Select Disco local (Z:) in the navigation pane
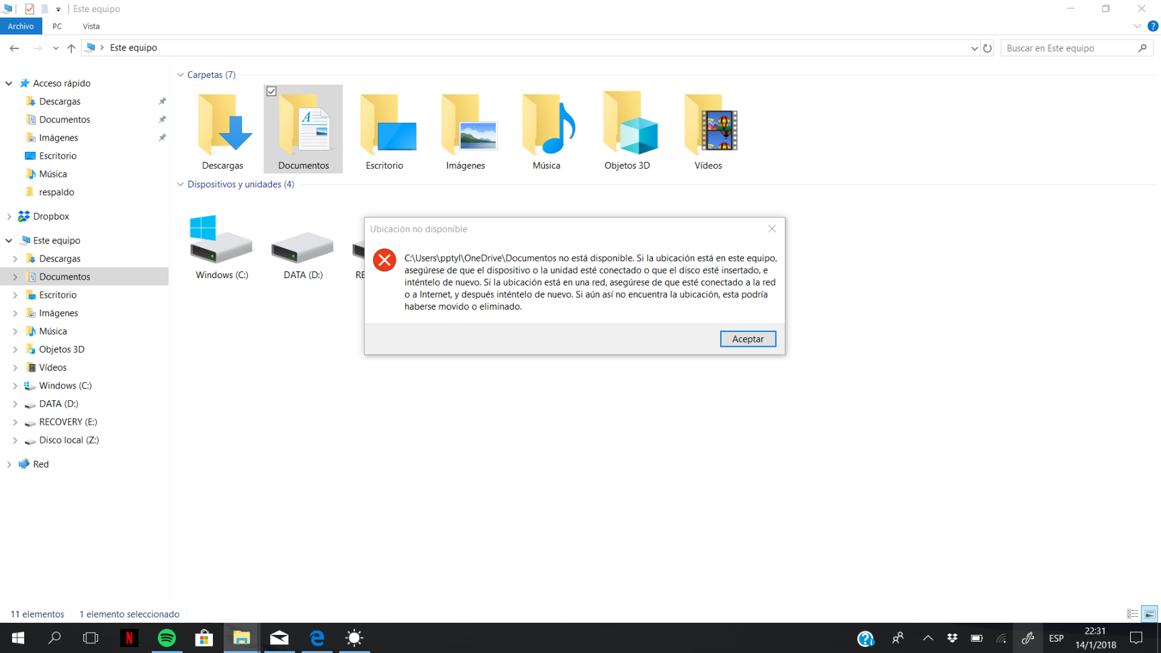This screenshot has height=653, width=1161. point(69,440)
